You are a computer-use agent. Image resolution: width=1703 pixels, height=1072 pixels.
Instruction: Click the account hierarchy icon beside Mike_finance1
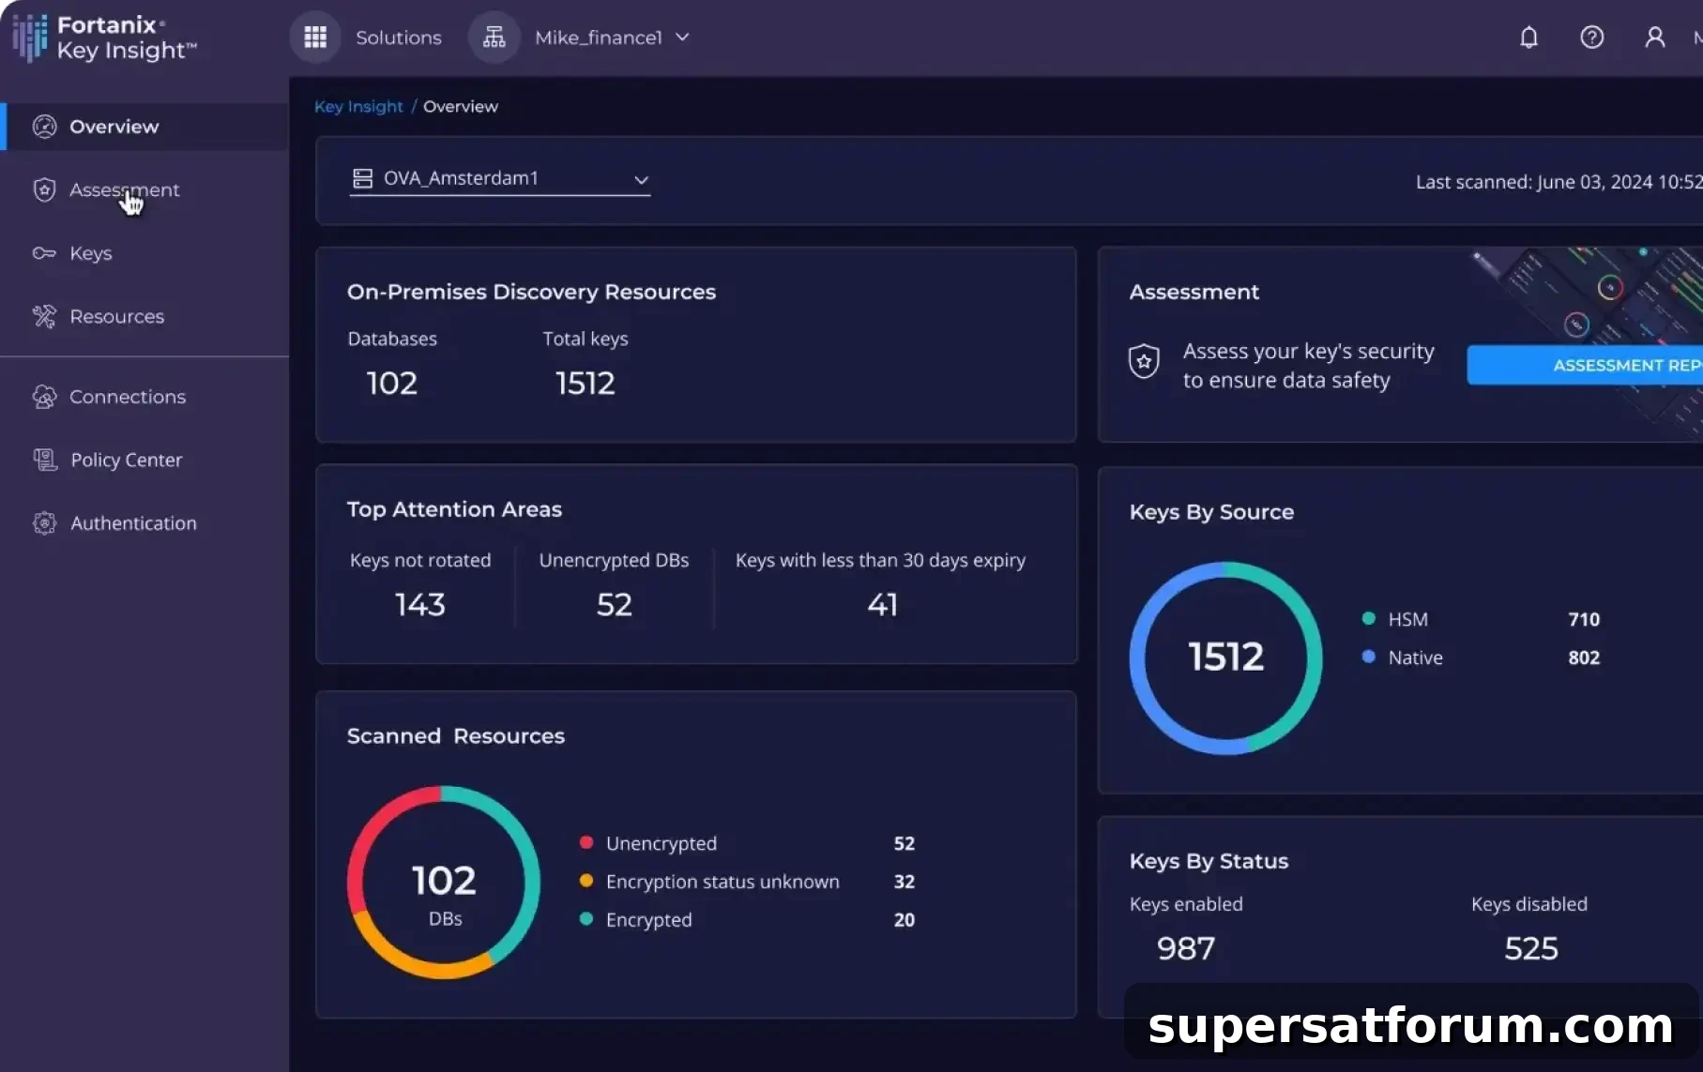point(494,38)
